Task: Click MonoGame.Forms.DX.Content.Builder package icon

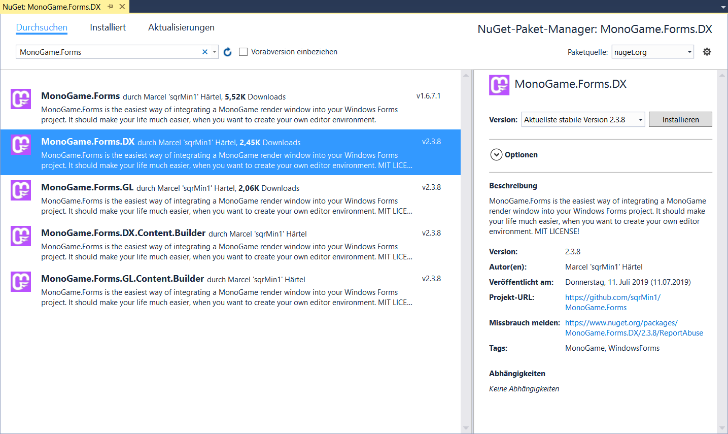Action: (21, 236)
